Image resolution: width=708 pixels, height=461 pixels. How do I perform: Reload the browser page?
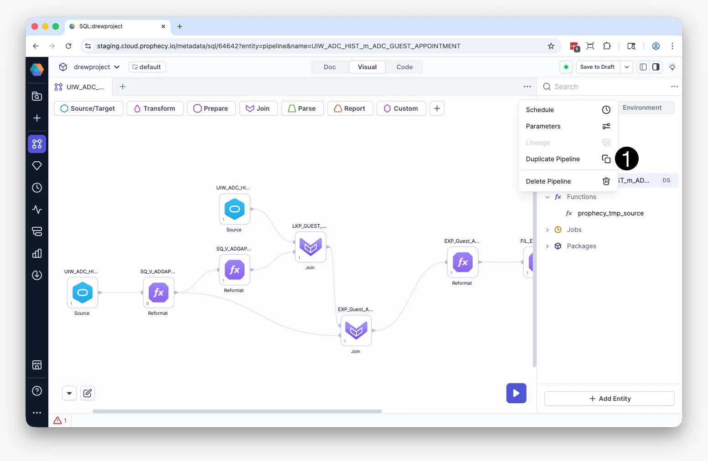click(68, 46)
